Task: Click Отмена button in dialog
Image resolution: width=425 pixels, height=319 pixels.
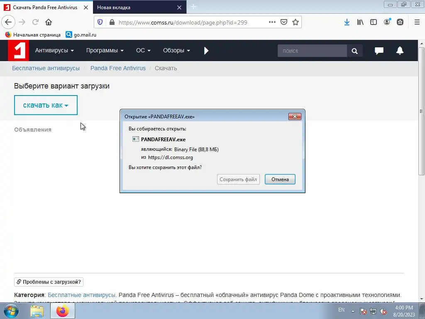Action: coord(280,179)
